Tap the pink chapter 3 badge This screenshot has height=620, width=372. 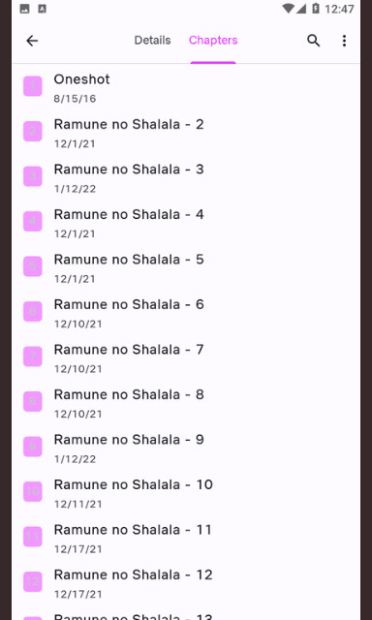point(33,176)
